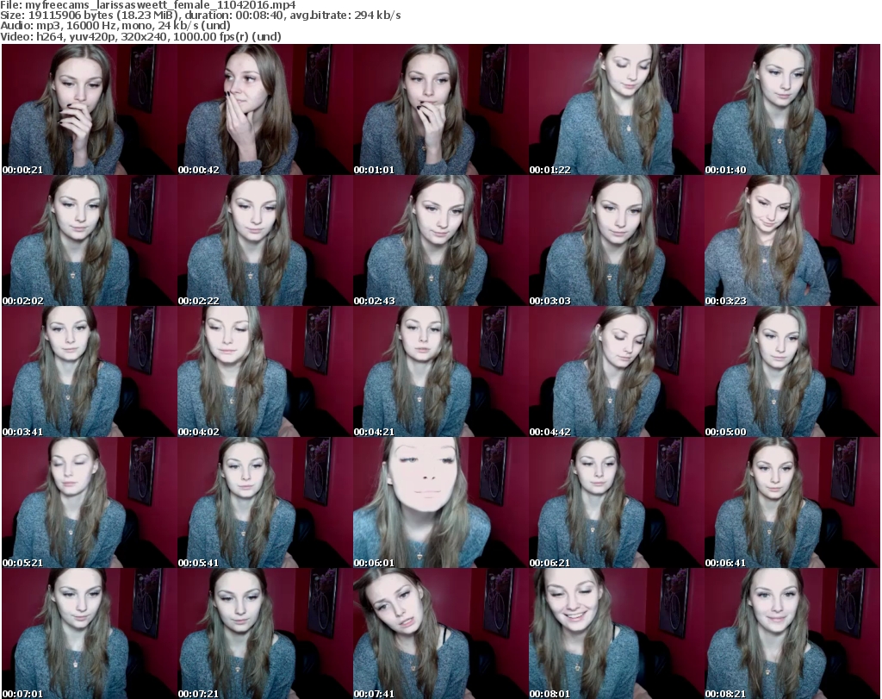This screenshot has width=882, height=699.
Task: View the 00:08:01 thumbnail
Action: coord(616,633)
